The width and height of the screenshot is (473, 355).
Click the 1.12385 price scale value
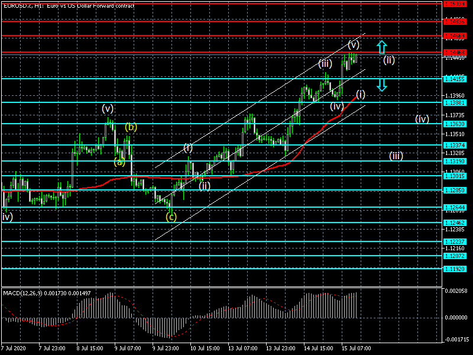coord(455,230)
